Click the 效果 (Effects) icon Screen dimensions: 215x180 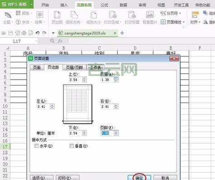pyautogui.click(x=40, y=15)
